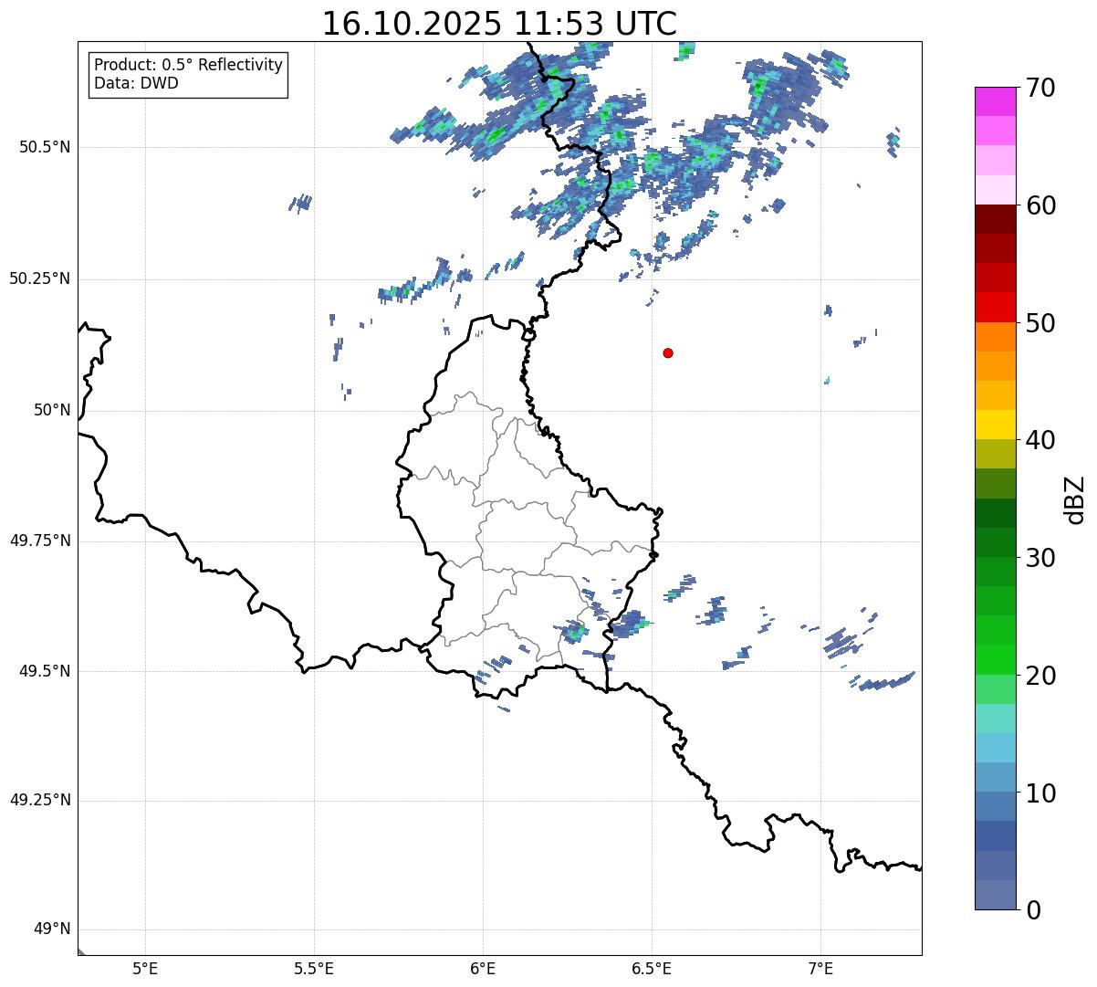
Task: Click the colorbar tick label 70
Action: coord(1040,89)
